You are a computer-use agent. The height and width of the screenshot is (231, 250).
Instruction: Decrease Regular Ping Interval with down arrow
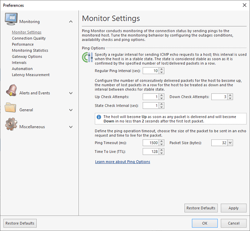(x=162, y=72)
